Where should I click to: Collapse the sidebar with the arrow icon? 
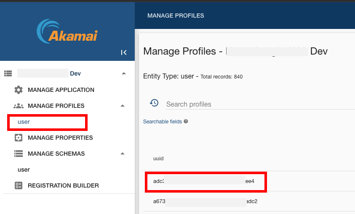124,52
